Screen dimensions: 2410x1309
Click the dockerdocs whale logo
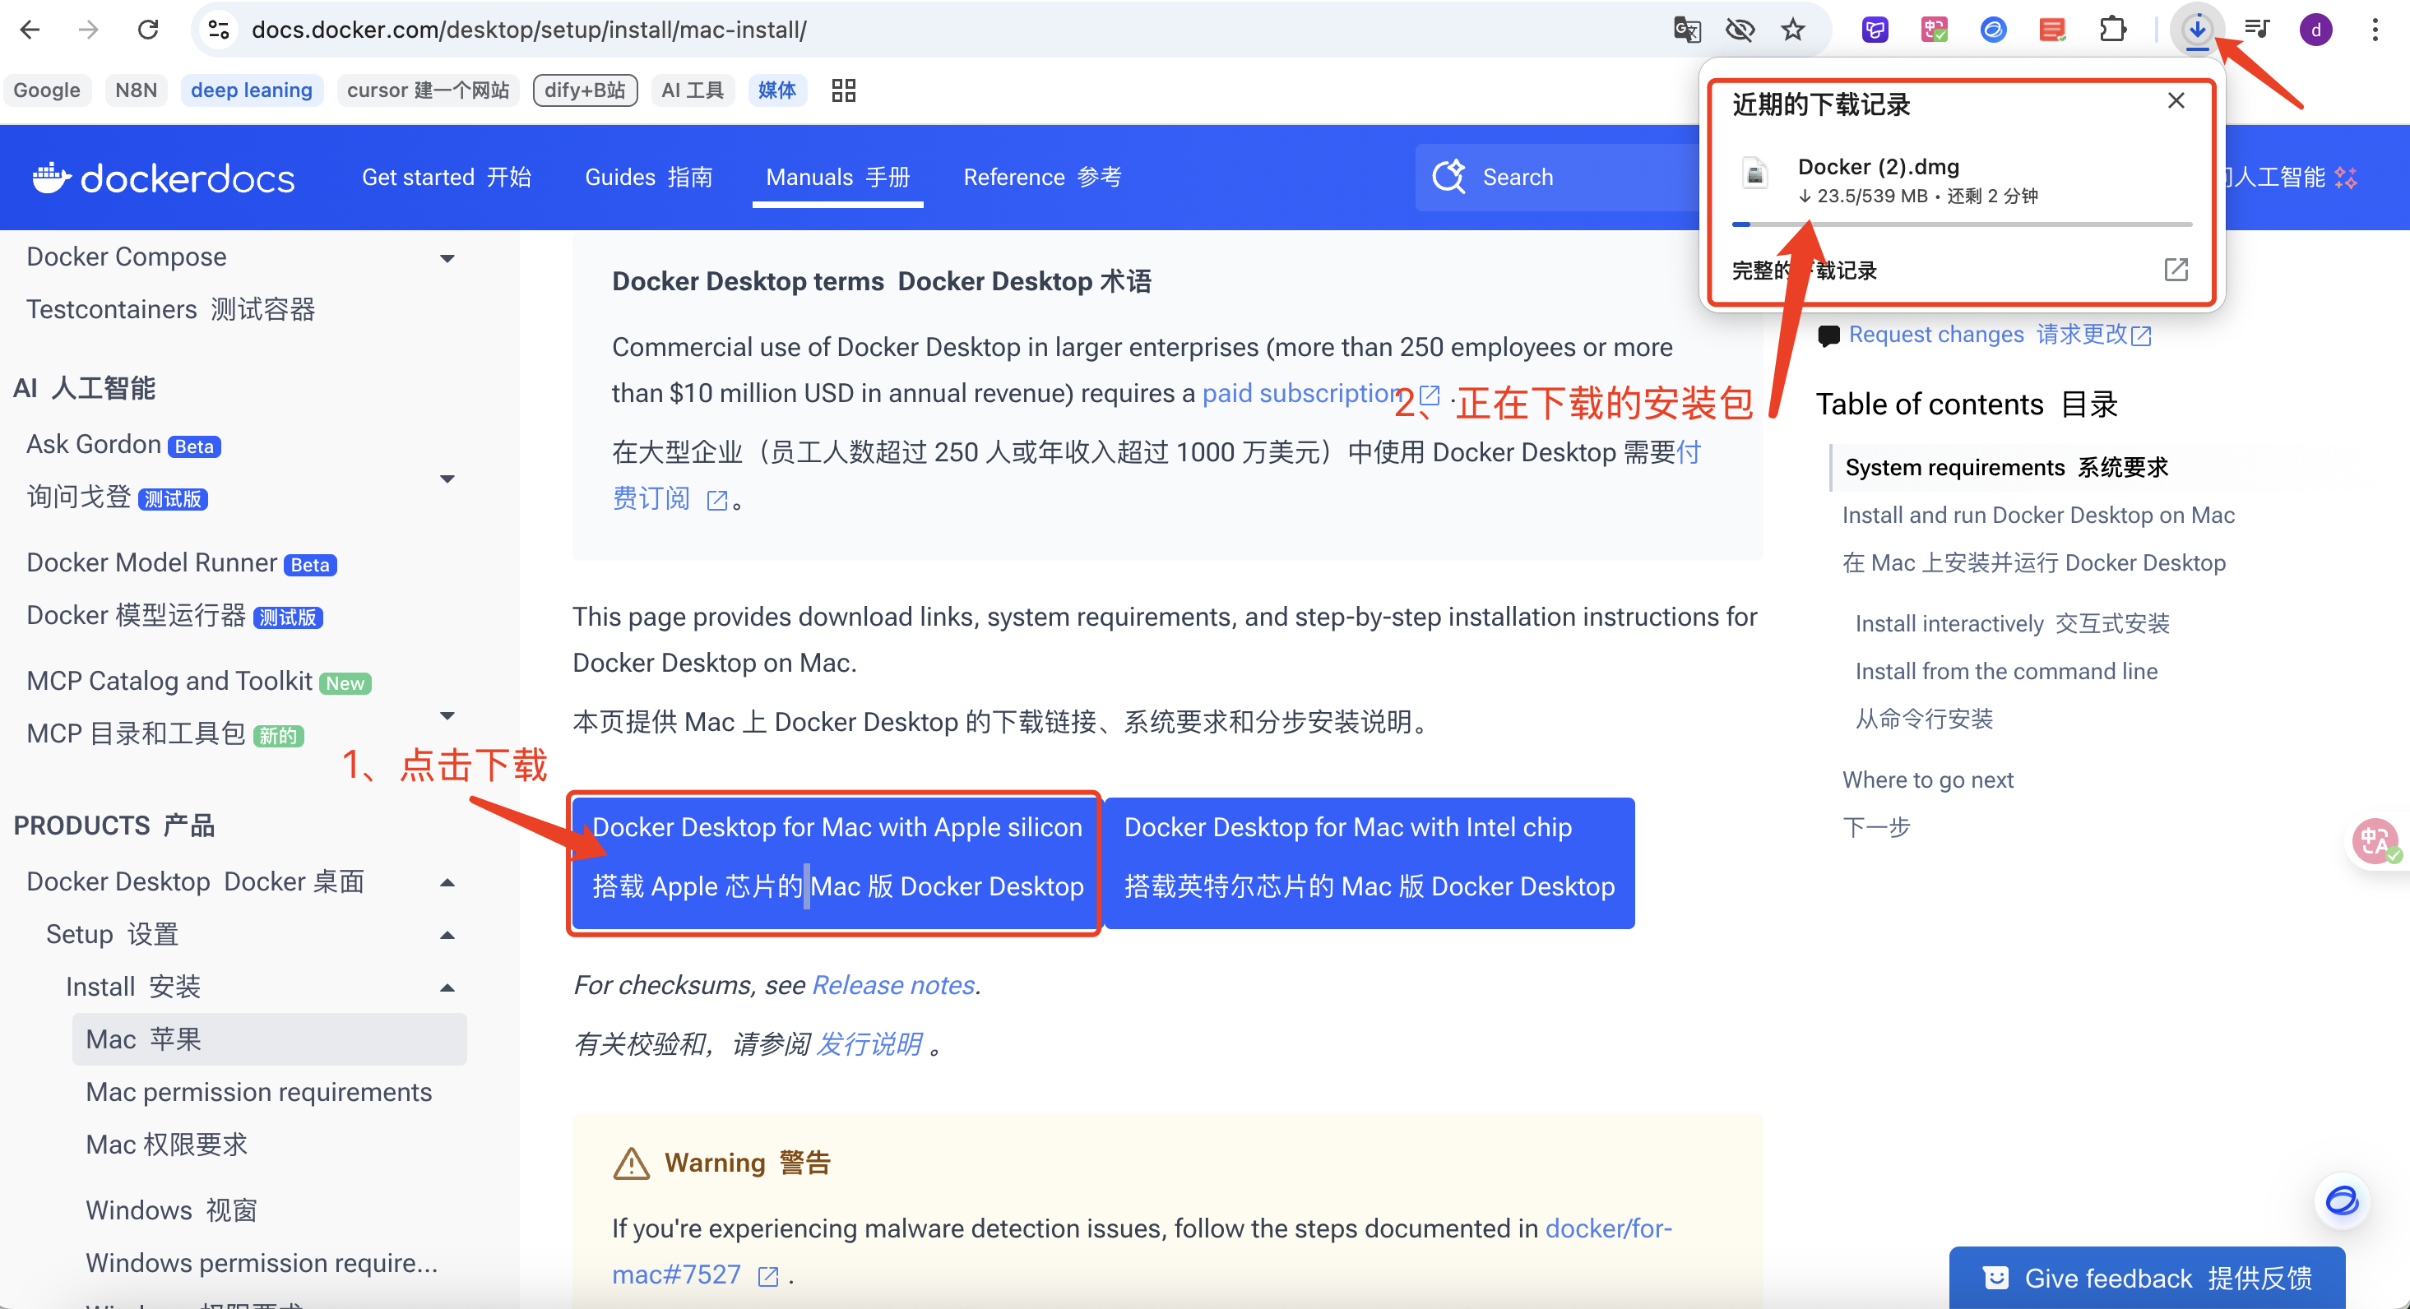pos(163,177)
